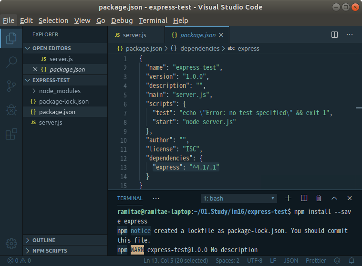Open the File menu
Viewport: 362px width, 266px height.
click(x=9, y=21)
